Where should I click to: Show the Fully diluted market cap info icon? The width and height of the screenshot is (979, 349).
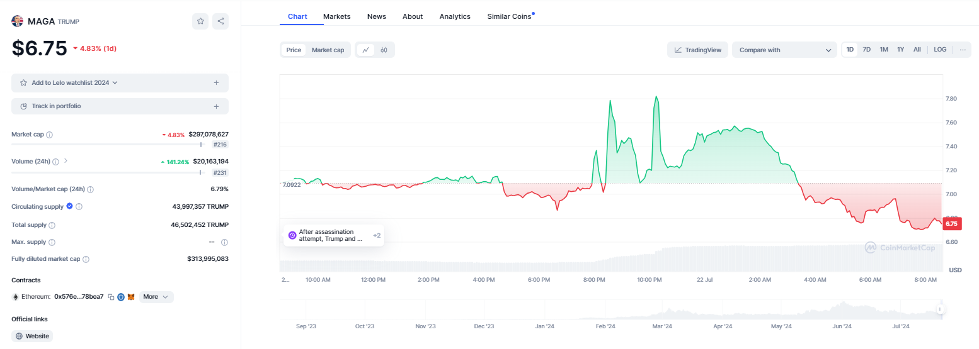tap(86, 259)
